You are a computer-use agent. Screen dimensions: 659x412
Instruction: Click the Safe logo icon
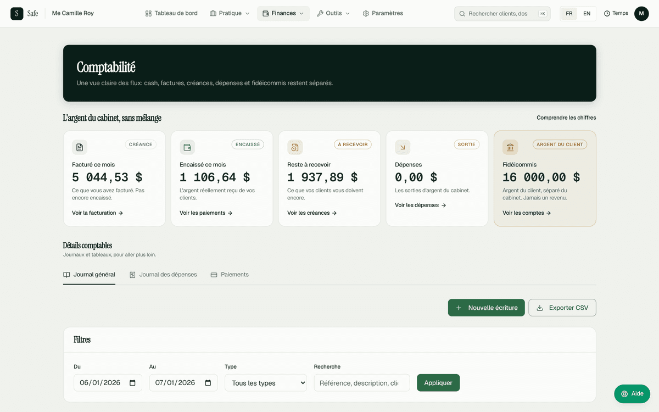point(17,14)
